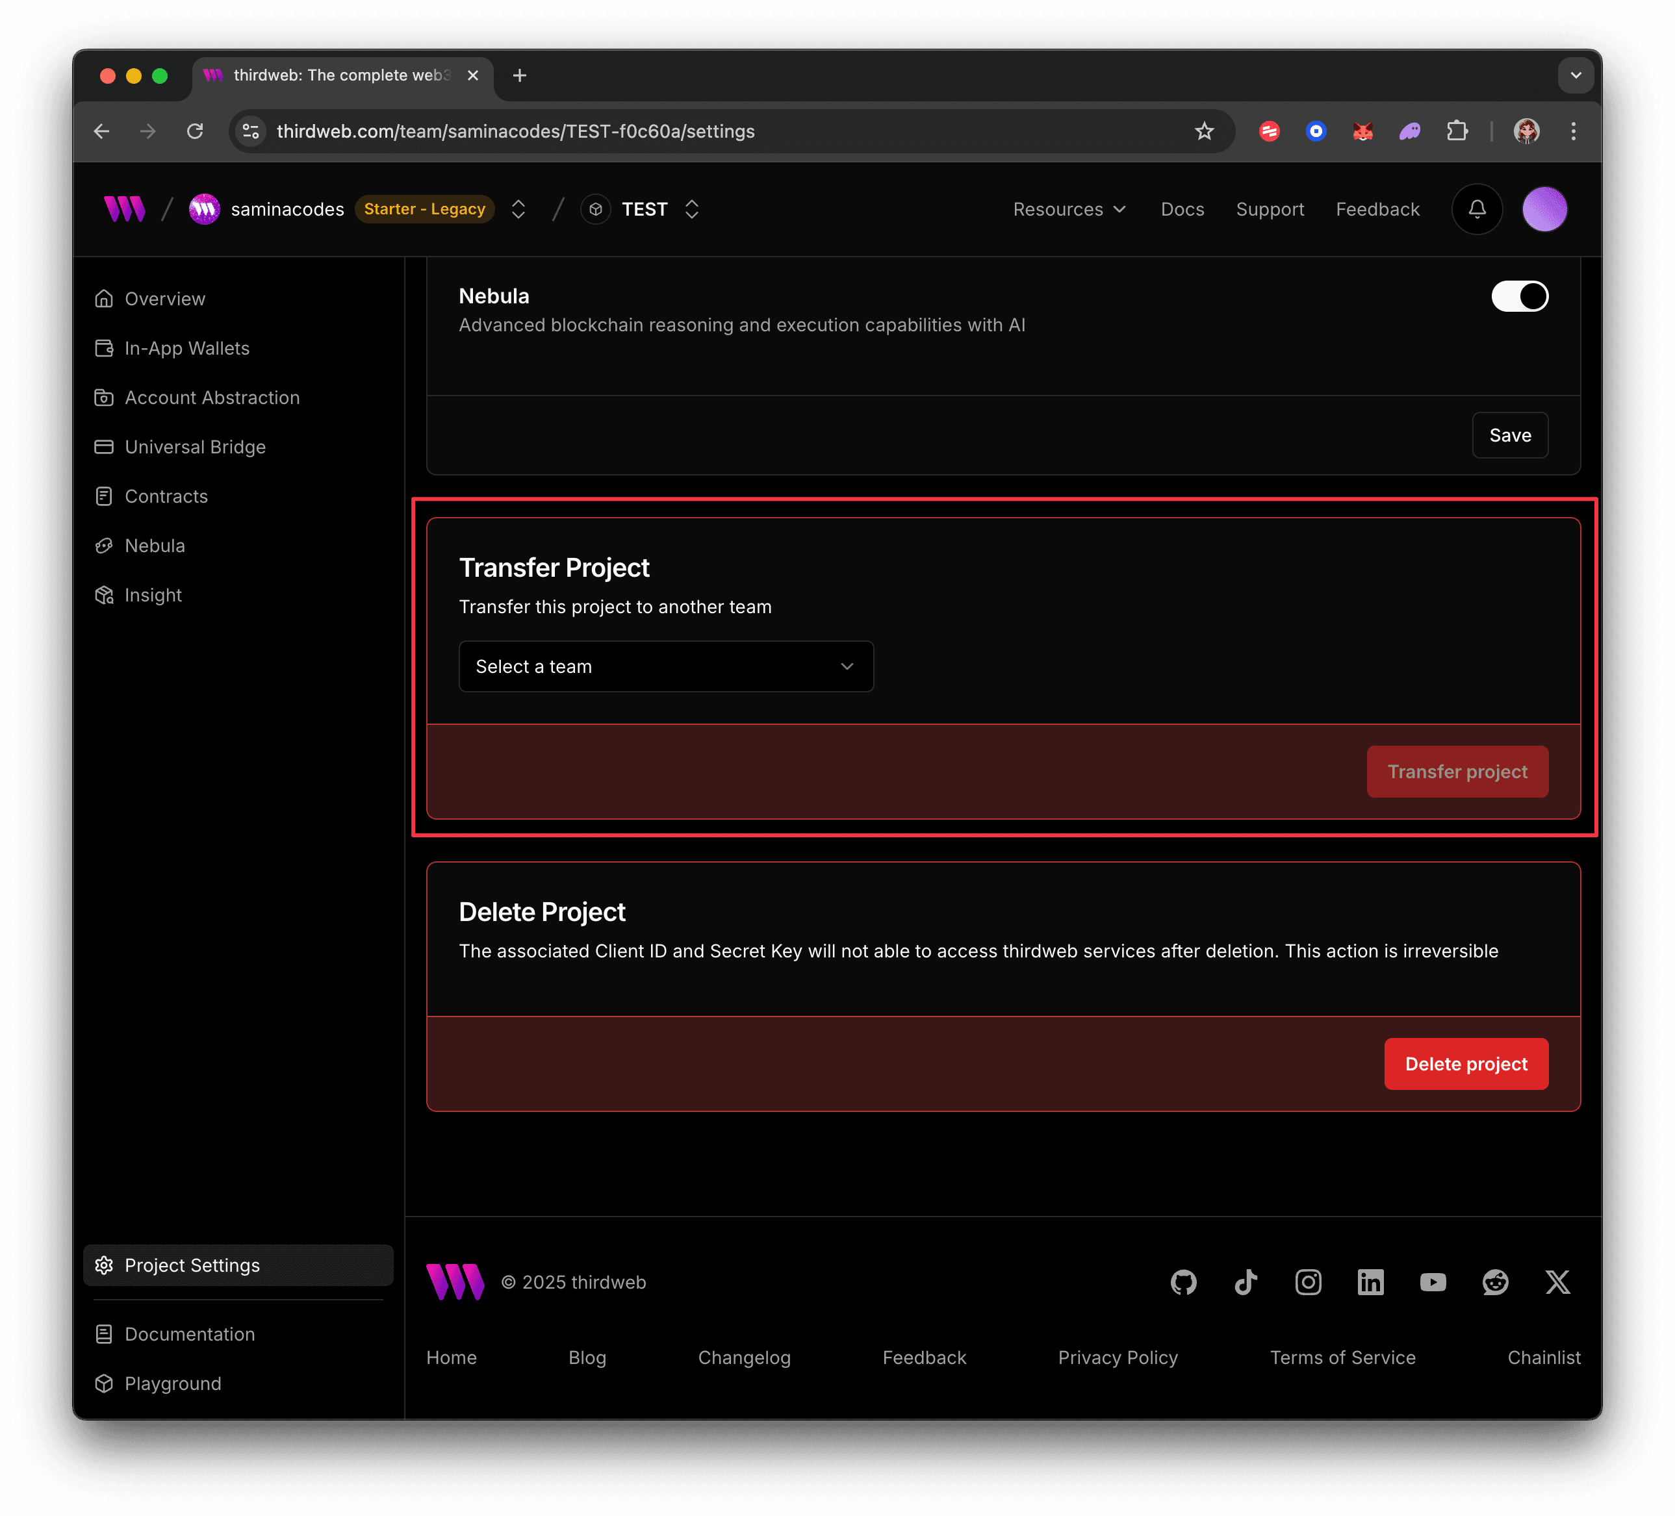The height and width of the screenshot is (1516, 1675).
Task: Open the Resources menu
Action: [1068, 209]
